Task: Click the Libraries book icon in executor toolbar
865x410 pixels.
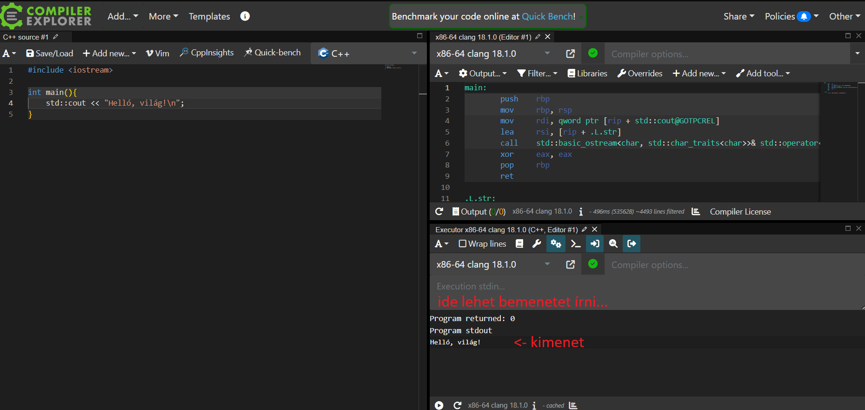Action: pyautogui.click(x=519, y=244)
